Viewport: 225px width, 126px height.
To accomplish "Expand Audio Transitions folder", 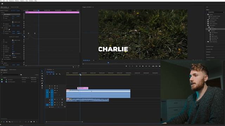I will (x=207, y=23).
